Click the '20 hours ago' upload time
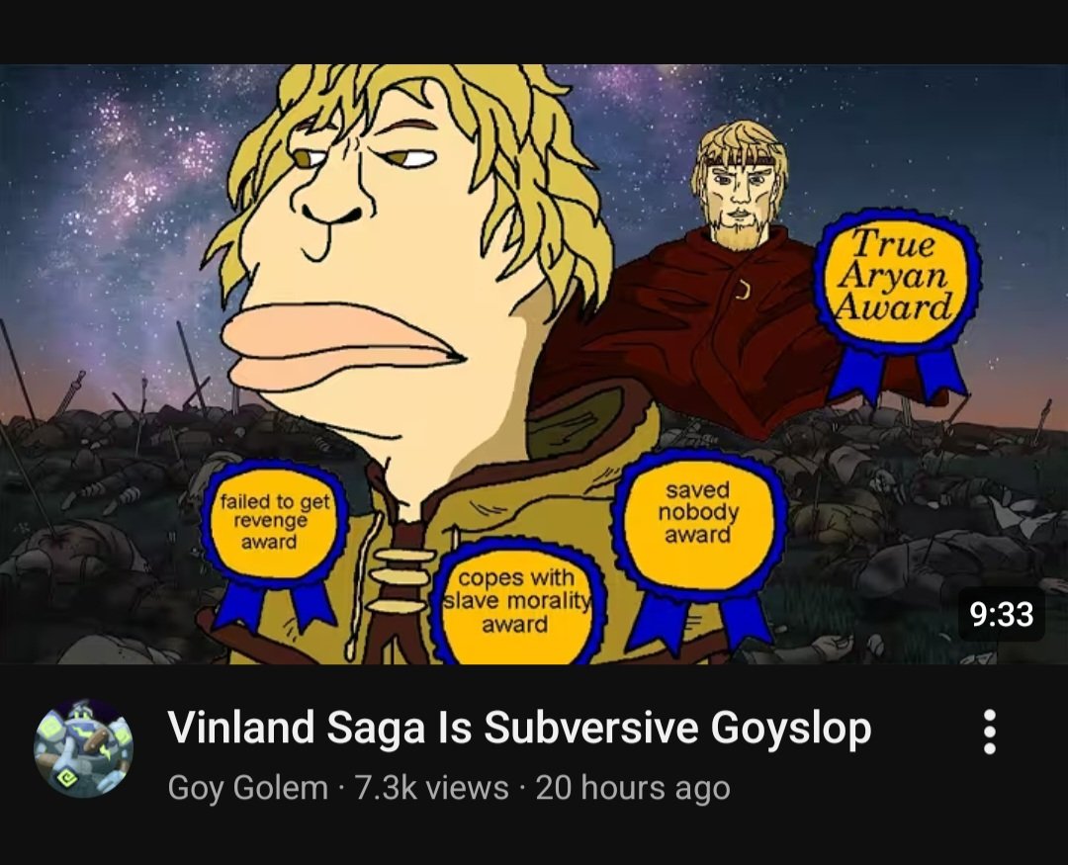 [x=633, y=788]
